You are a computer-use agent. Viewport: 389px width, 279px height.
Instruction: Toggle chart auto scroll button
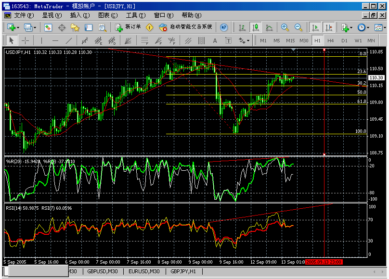315,27
